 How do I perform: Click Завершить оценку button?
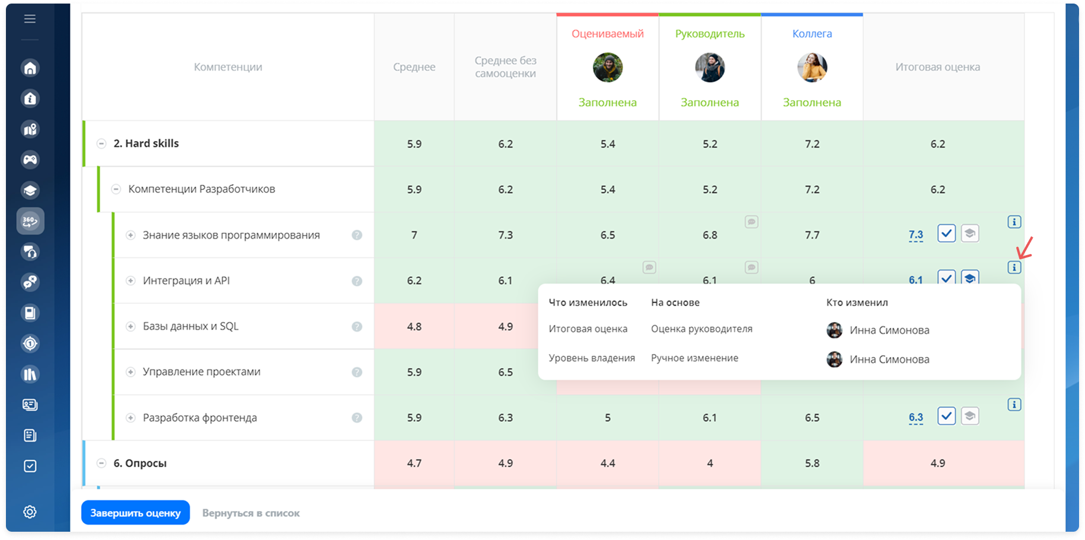(x=135, y=513)
